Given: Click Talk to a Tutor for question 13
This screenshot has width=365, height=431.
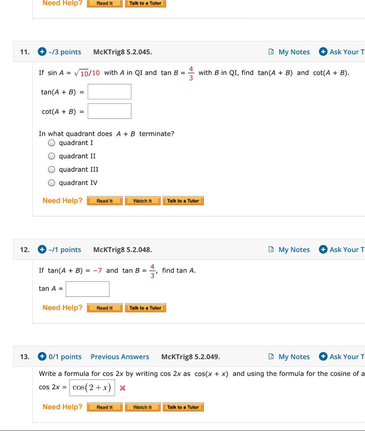Looking at the screenshot, I should (x=183, y=407).
